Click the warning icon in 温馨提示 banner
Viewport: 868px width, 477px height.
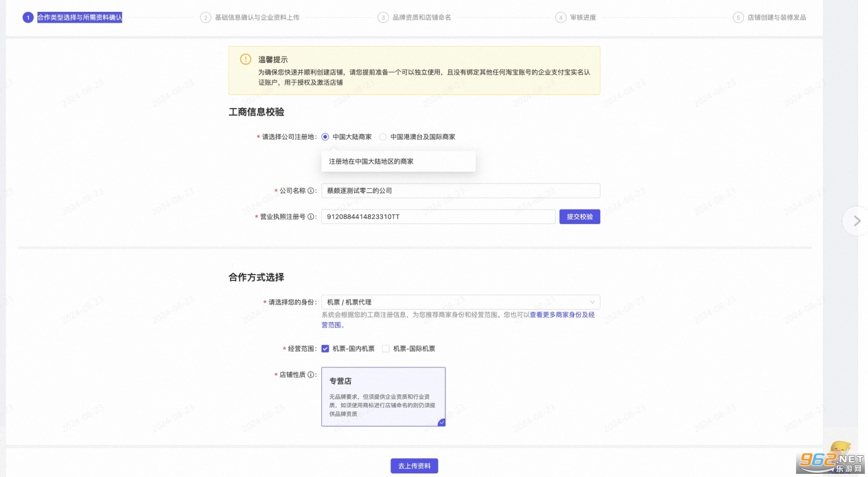click(245, 59)
